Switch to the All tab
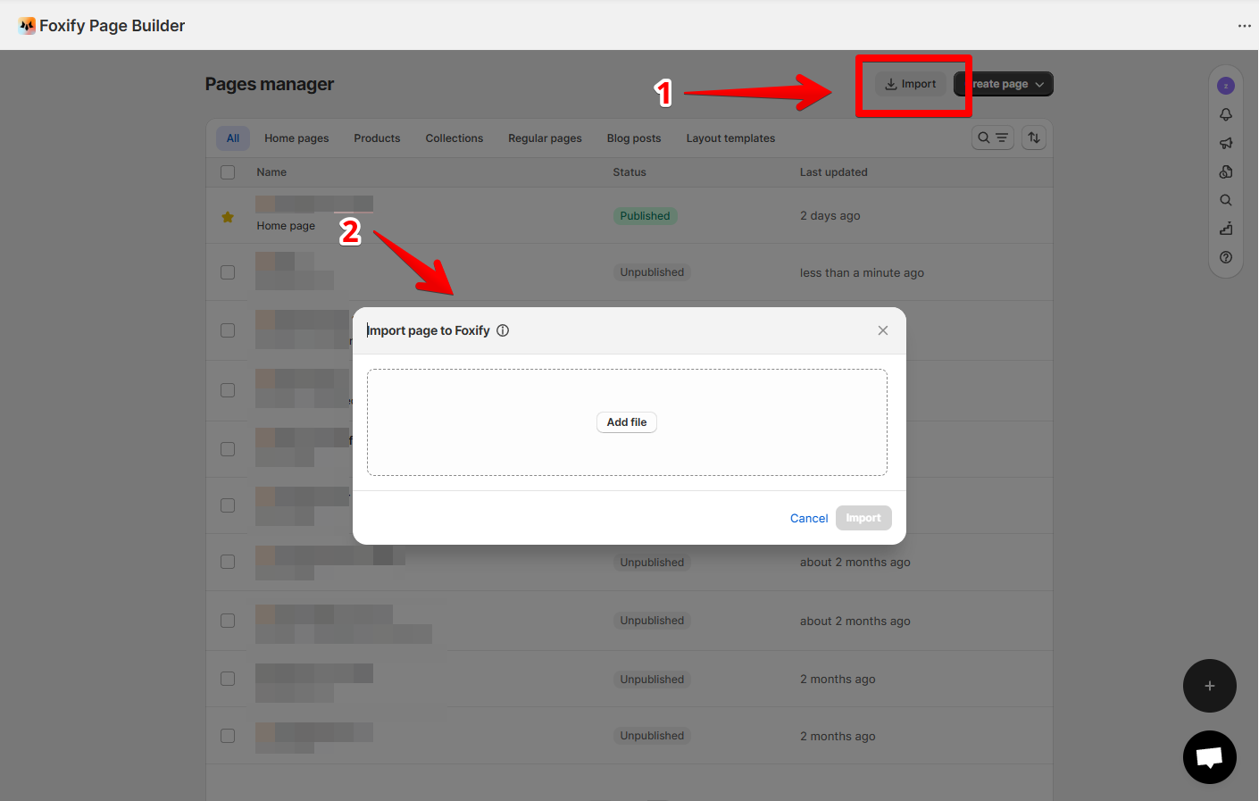 click(x=233, y=138)
